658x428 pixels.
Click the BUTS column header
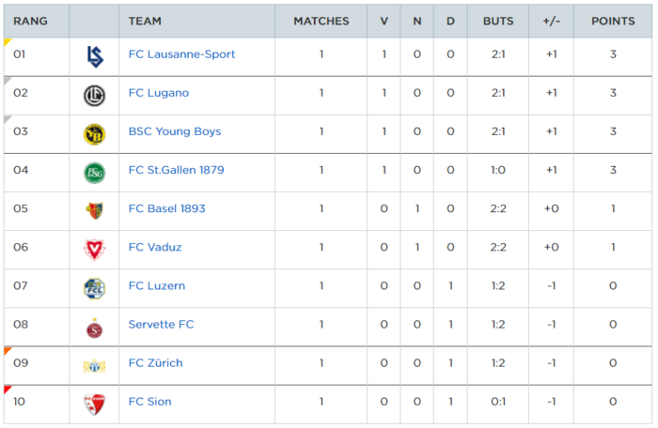(498, 21)
